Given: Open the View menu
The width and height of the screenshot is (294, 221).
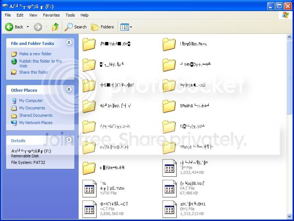Looking at the screenshot, I should click(x=33, y=15).
